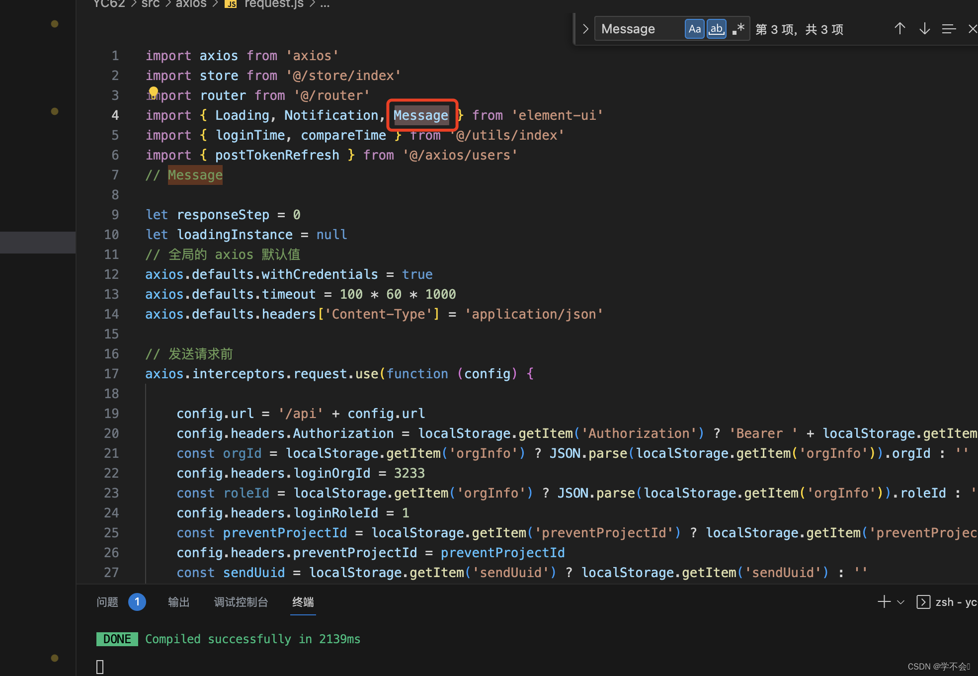Click compareTime import on line 5

343,135
